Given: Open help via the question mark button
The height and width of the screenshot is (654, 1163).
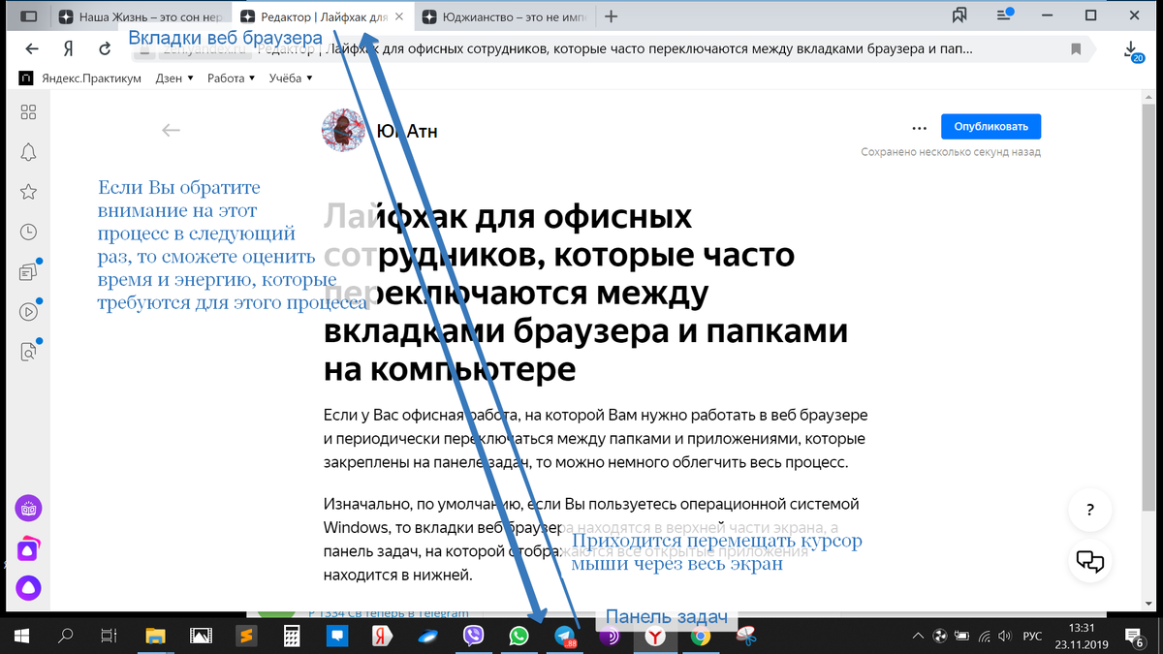Looking at the screenshot, I should tap(1089, 511).
